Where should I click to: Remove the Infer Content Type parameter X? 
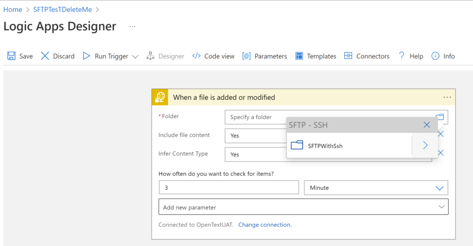[x=441, y=153]
